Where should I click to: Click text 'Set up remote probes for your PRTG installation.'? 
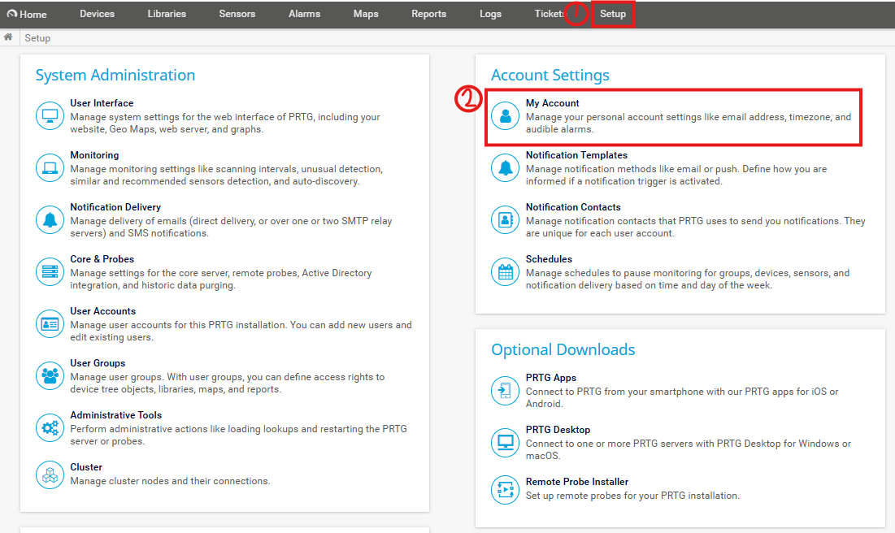[632, 496]
